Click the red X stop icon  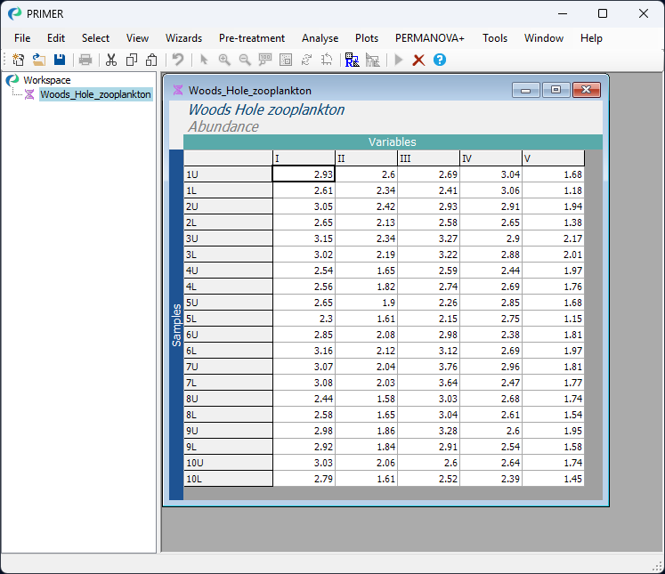pyautogui.click(x=418, y=60)
